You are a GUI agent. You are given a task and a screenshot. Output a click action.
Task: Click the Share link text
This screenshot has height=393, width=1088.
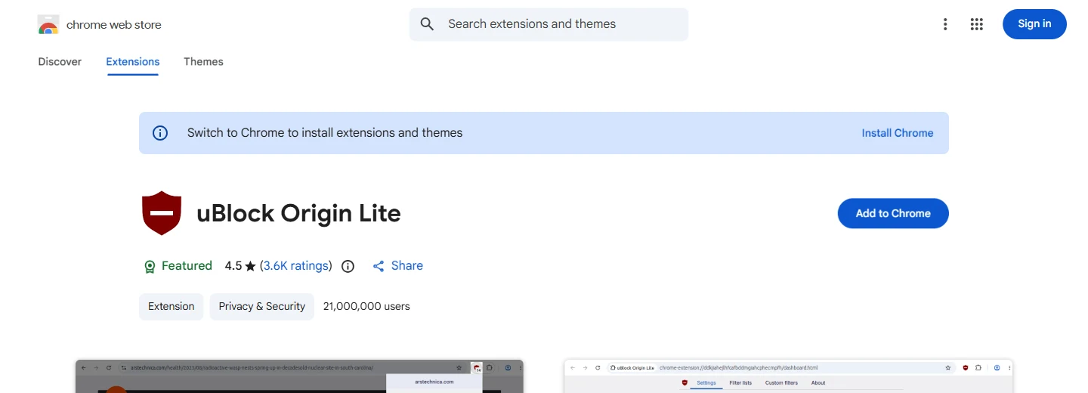[x=407, y=266]
